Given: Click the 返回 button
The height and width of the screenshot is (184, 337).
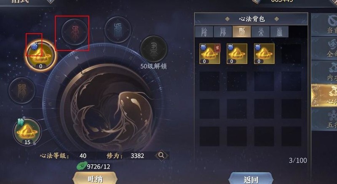Looking at the screenshot, I should tap(251, 179).
